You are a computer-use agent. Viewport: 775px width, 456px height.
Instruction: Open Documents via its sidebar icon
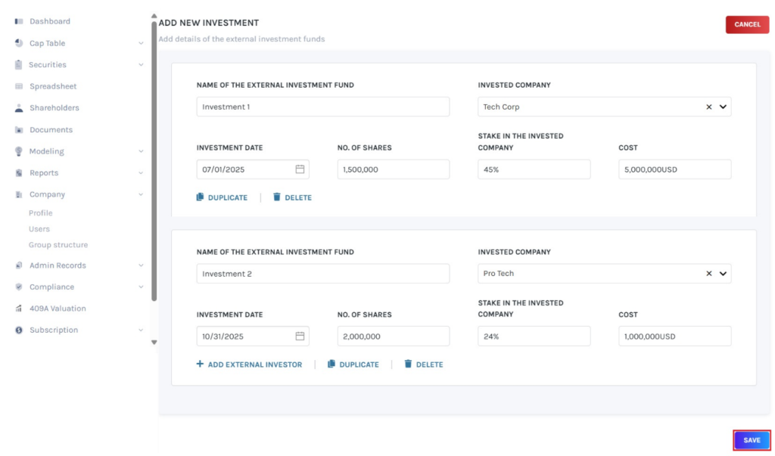point(18,129)
